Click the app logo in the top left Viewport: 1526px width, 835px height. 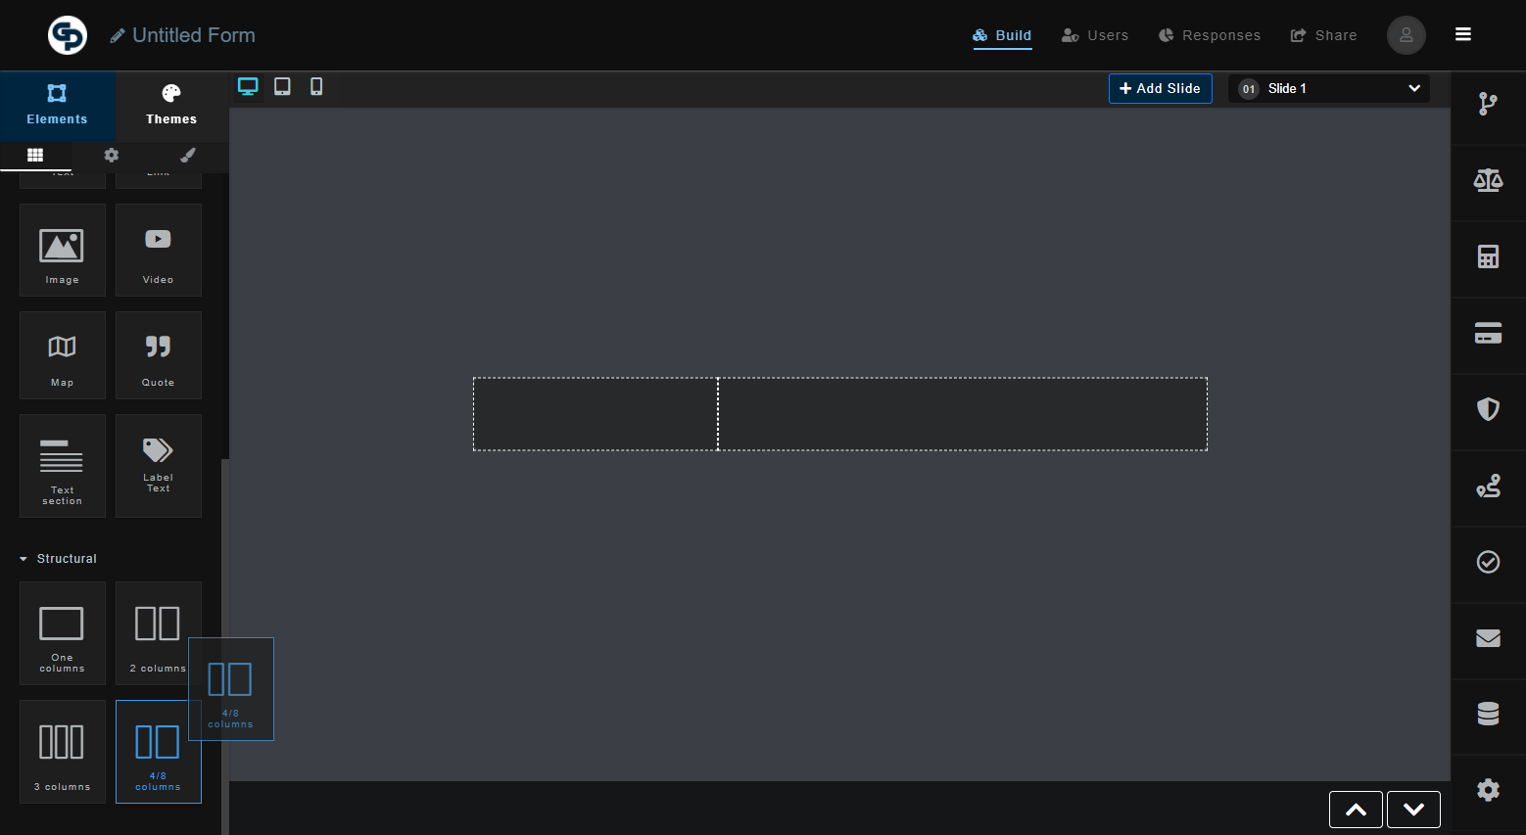pos(68,35)
